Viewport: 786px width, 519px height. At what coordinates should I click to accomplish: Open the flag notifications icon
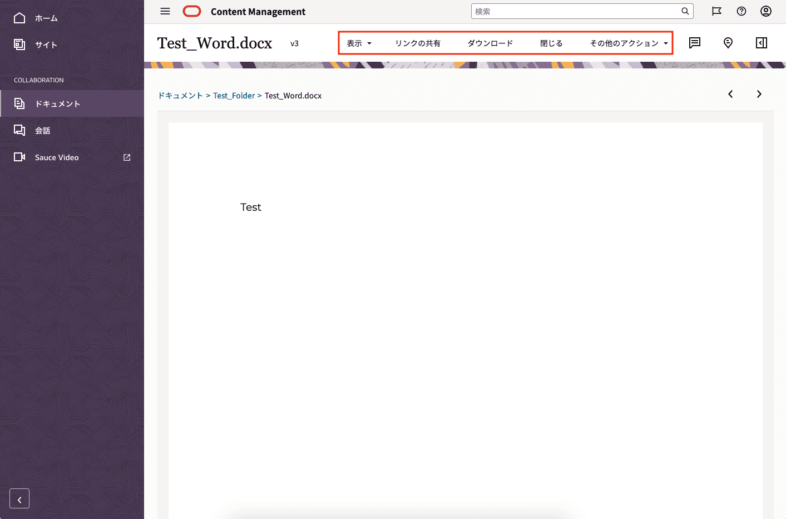[x=716, y=11]
